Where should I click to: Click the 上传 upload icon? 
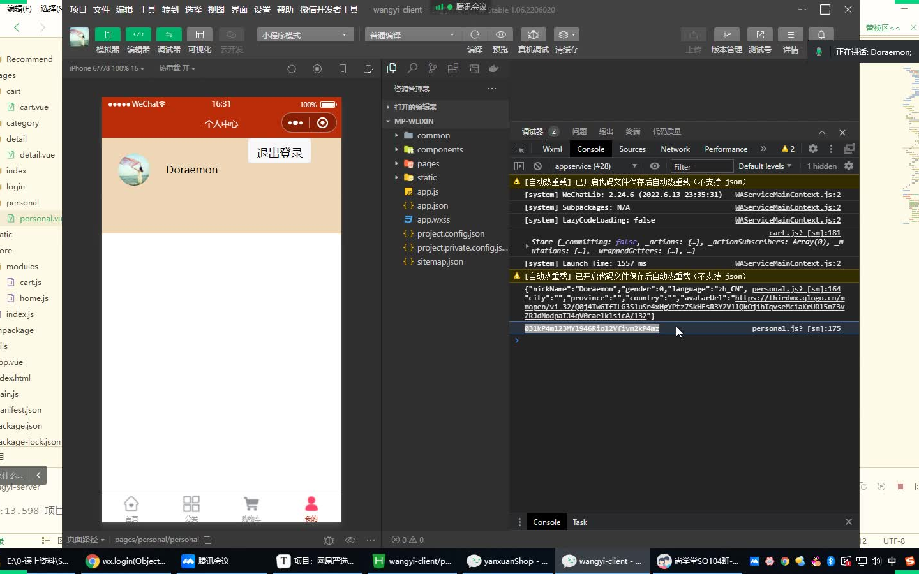694,34
